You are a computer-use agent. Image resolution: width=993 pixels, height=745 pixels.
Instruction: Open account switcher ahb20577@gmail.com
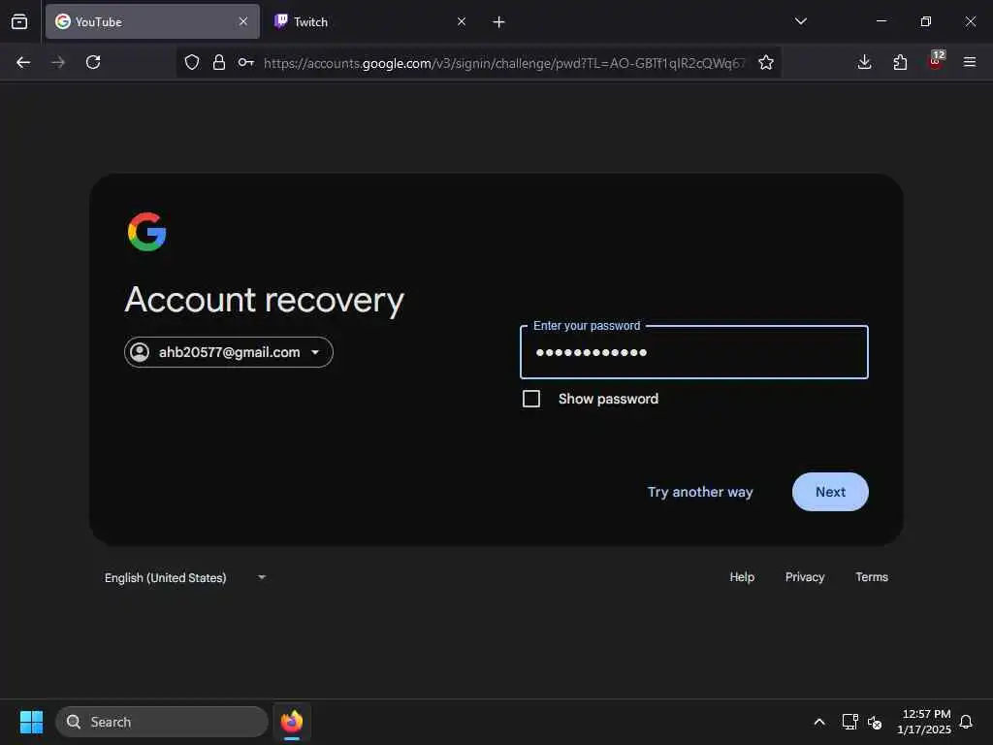click(x=229, y=352)
